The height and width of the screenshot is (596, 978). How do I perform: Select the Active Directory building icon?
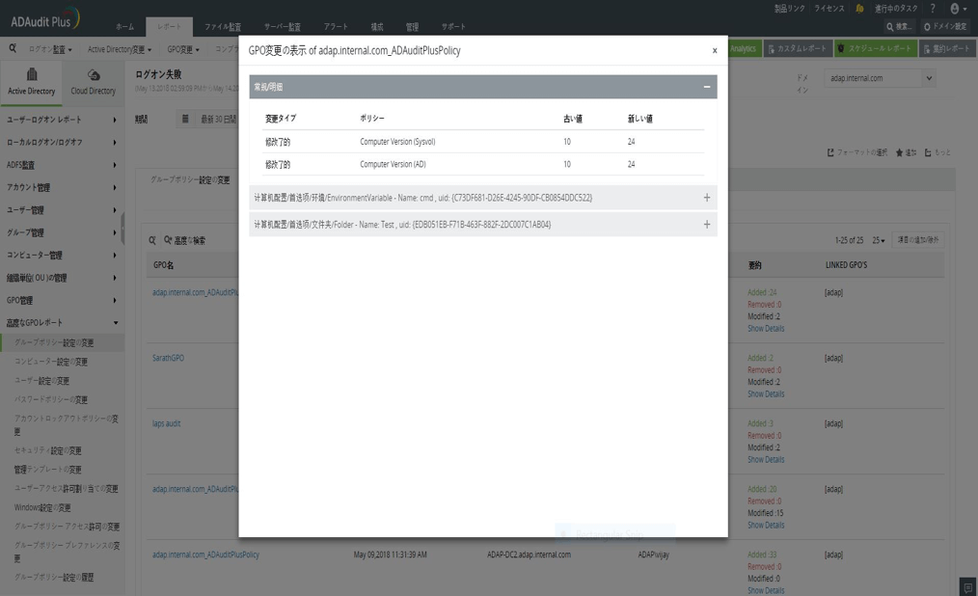pos(31,75)
